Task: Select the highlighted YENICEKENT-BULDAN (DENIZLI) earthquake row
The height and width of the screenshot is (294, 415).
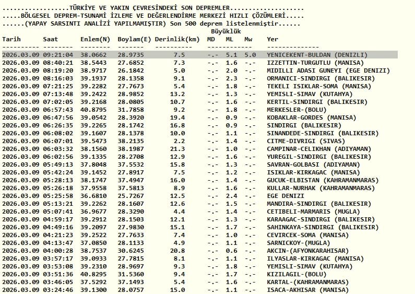Action: (200, 55)
